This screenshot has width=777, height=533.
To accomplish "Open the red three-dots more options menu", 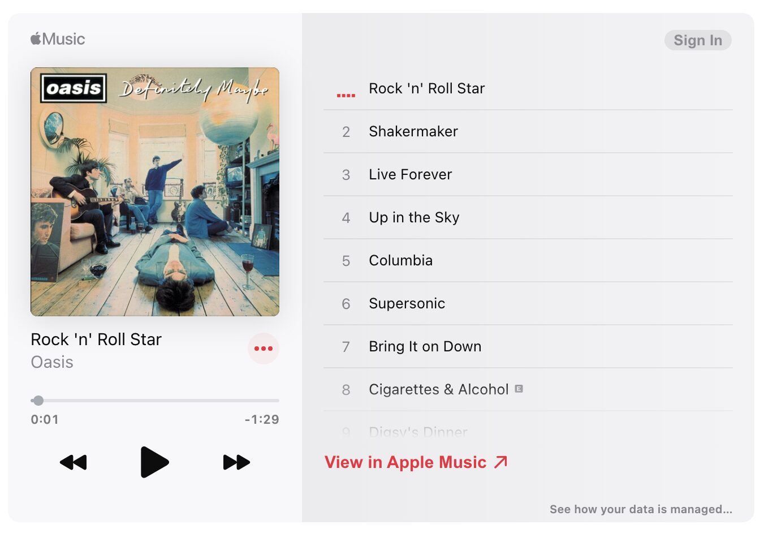I will tap(264, 349).
